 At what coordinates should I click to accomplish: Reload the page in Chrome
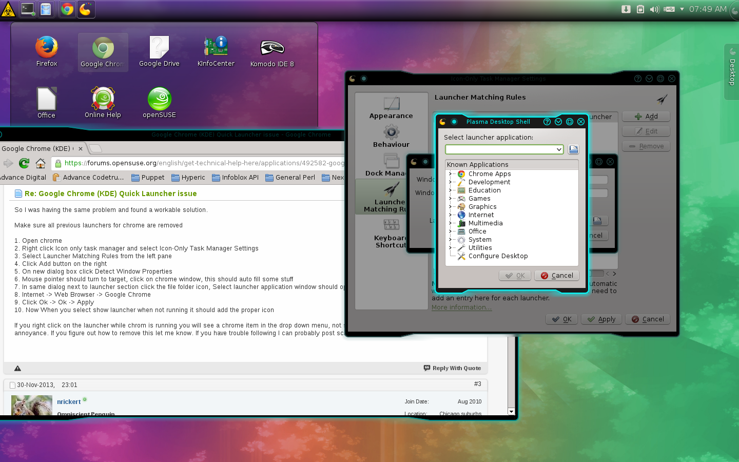tap(24, 163)
